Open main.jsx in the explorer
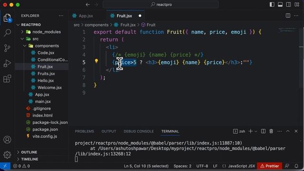 43,102
